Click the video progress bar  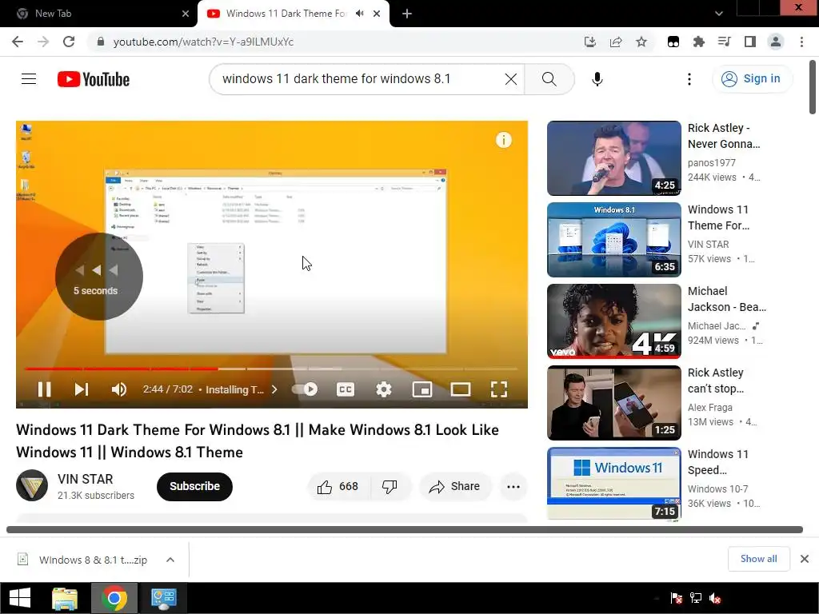tap(272, 369)
